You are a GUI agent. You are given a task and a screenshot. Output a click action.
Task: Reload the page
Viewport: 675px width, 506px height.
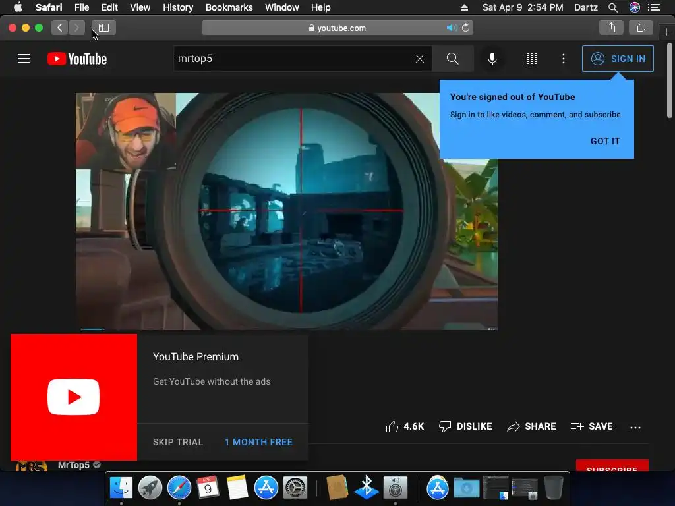pos(466,28)
